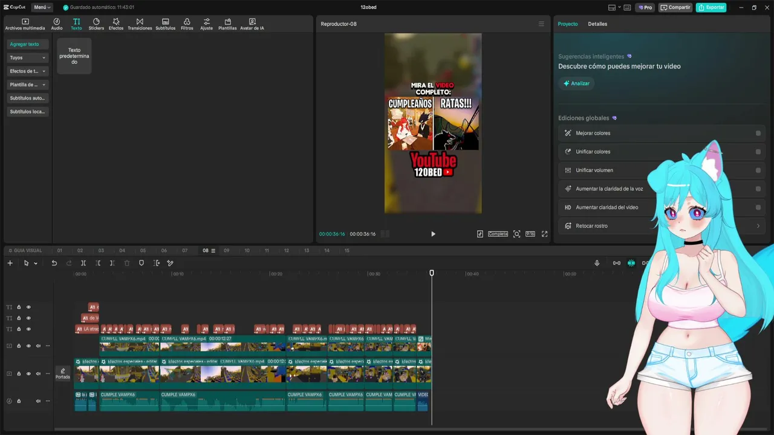Select the Texto tab

[76, 24]
